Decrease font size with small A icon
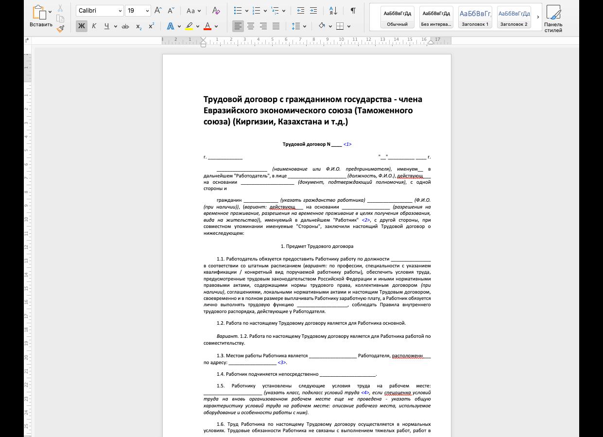603x437 pixels. 171,11
